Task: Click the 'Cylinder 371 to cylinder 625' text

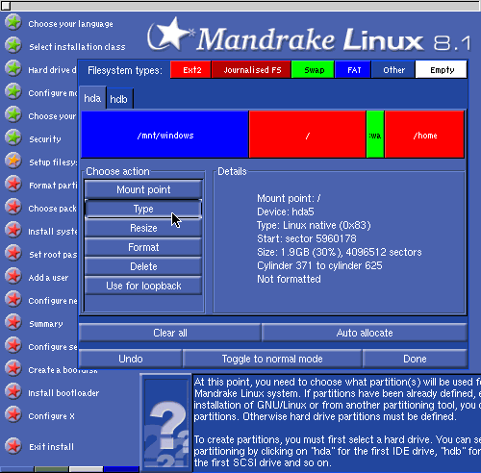Action: click(x=319, y=265)
